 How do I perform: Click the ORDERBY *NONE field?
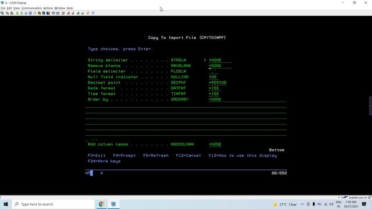pos(248,99)
